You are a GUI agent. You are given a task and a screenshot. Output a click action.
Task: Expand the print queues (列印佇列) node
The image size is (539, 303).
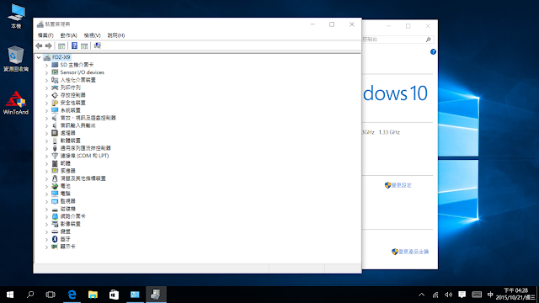pos(46,88)
